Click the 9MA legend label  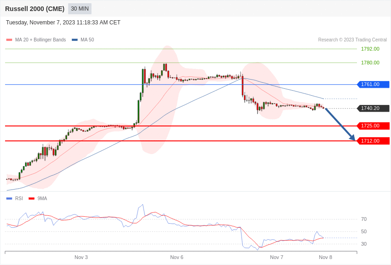coord(42,198)
